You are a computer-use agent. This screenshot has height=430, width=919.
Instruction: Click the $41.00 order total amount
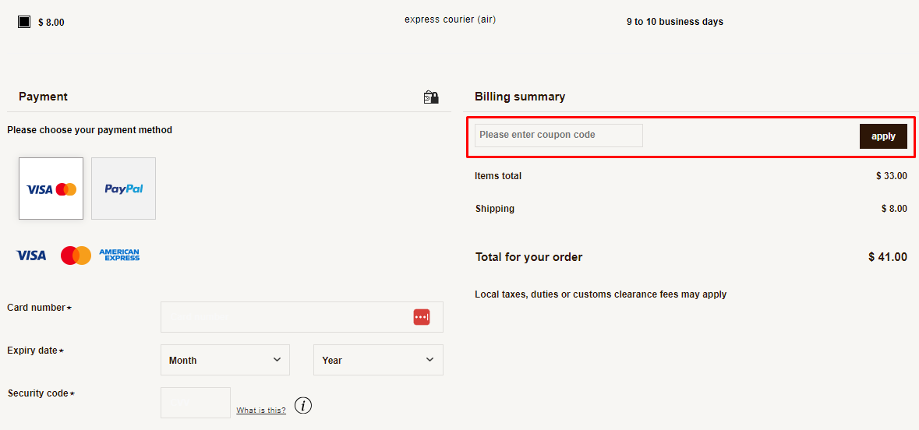click(x=888, y=256)
